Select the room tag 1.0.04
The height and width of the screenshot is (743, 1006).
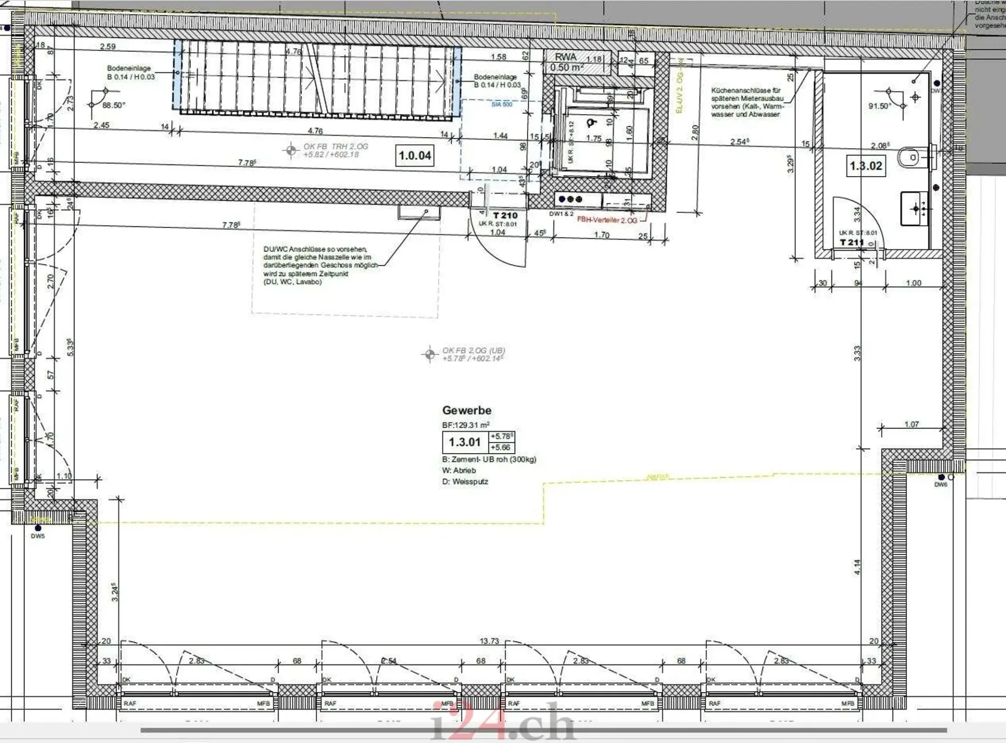pos(415,156)
